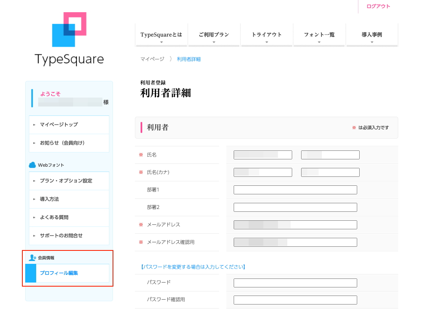Expand dropdown arrow under 導入事例

(372, 42)
